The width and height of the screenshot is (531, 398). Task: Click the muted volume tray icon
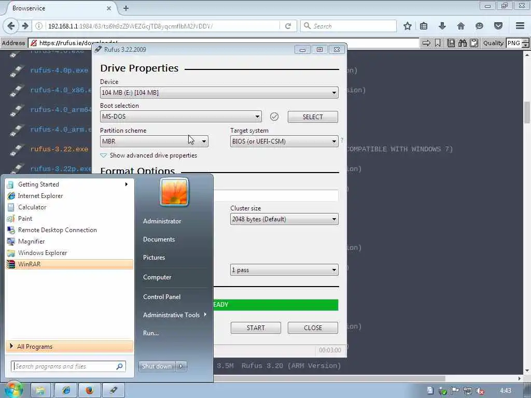480,391
